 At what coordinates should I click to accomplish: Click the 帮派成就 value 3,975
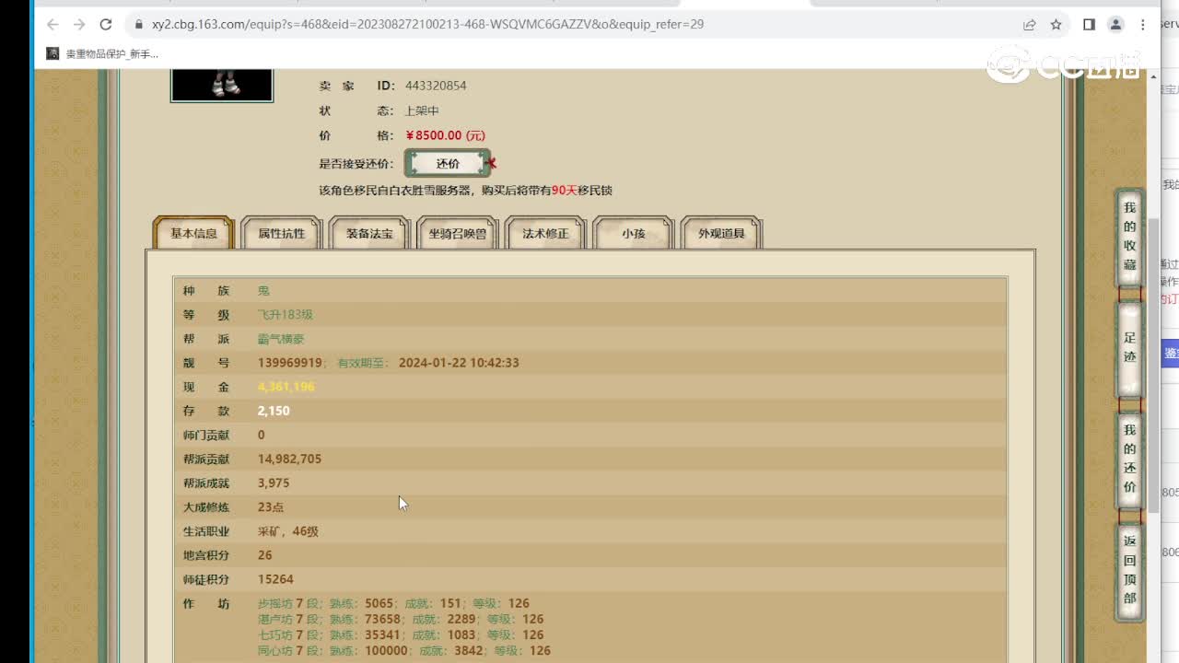click(x=274, y=483)
